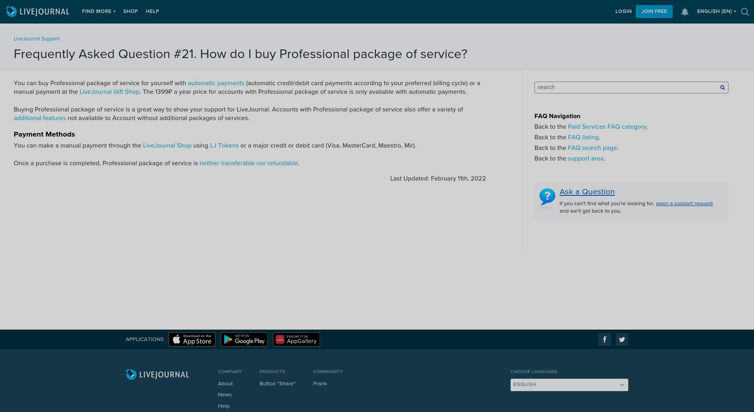Open neither transferable nor refundable link
The height and width of the screenshot is (412, 754).
pyautogui.click(x=249, y=163)
